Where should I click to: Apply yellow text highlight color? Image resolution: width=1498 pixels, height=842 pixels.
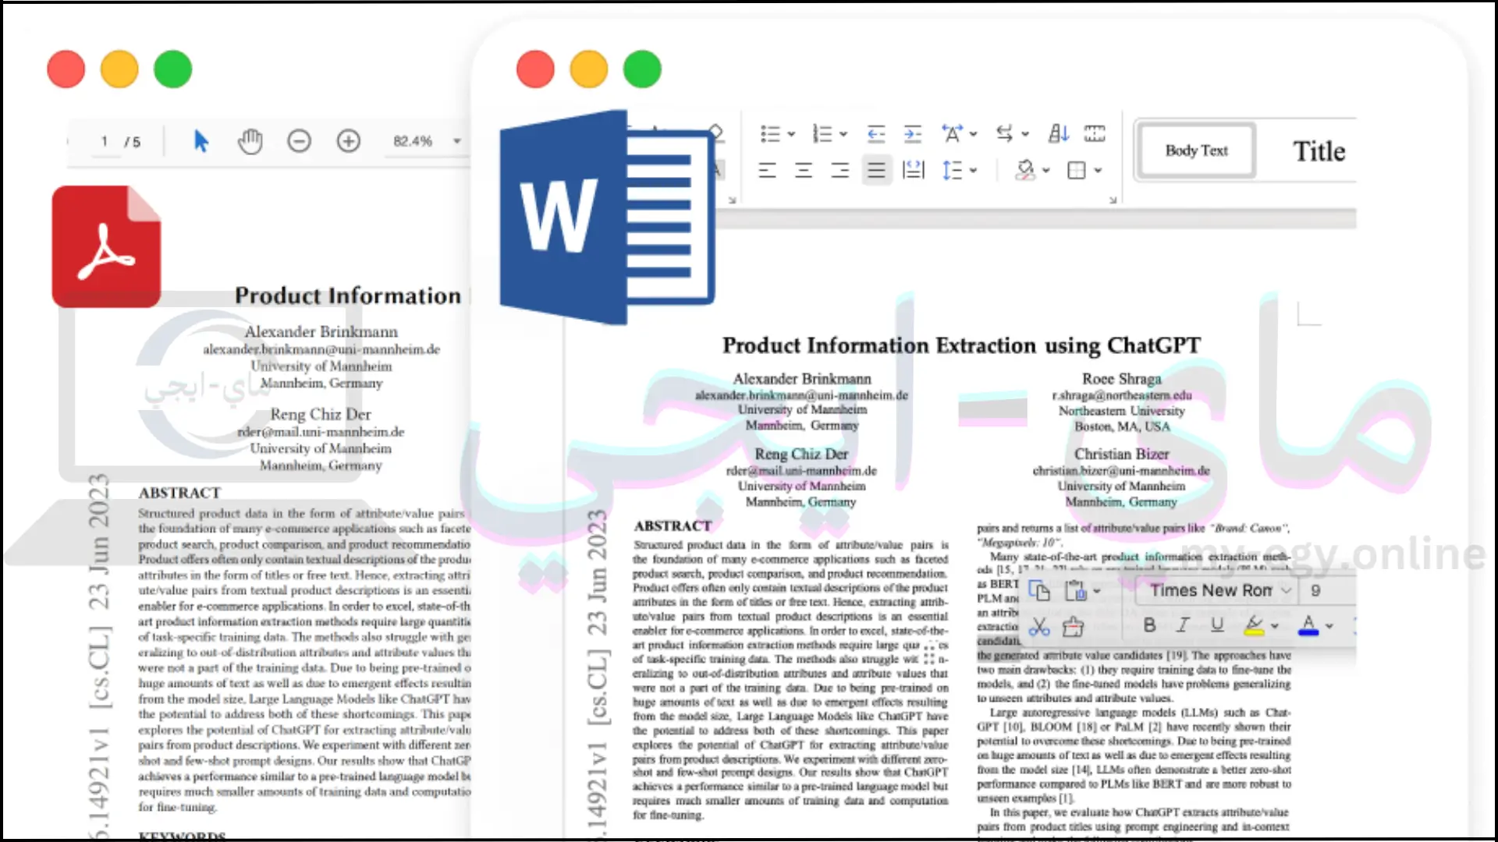pyautogui.click(x=1254, y=625)
